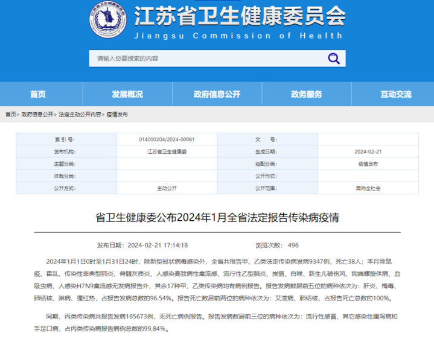Select index number 014000204/2024-00081
This screenshot has height=339, width=434.
(x=167, y=139)
